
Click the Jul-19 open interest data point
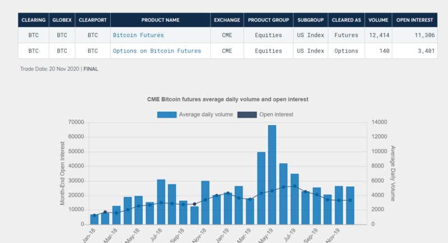[x=295, y=186]
